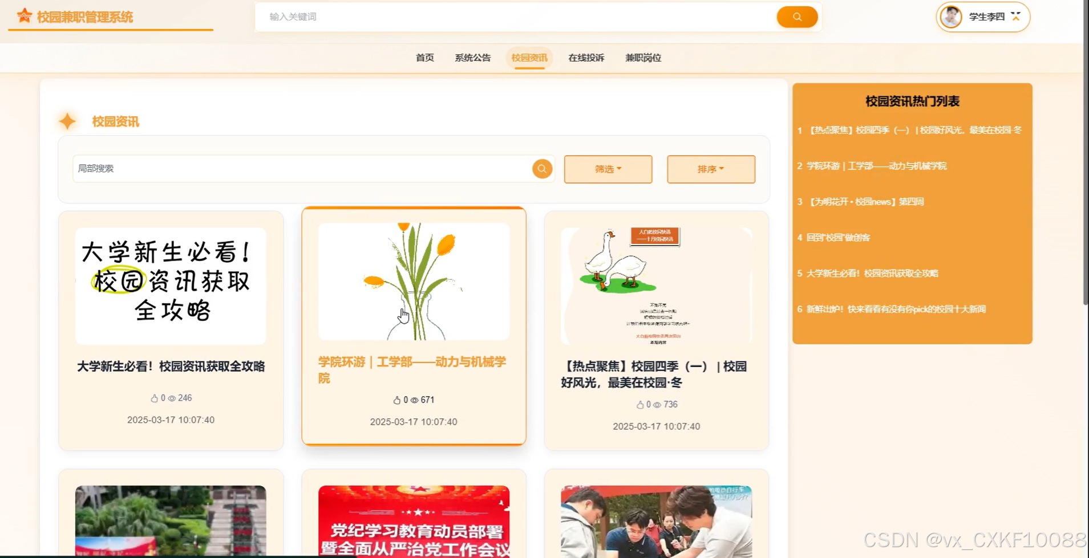Viewport: 1089px width, 558px height.
Task: Click the 校园兼职管理系统 site title
Action: point(85,17)
